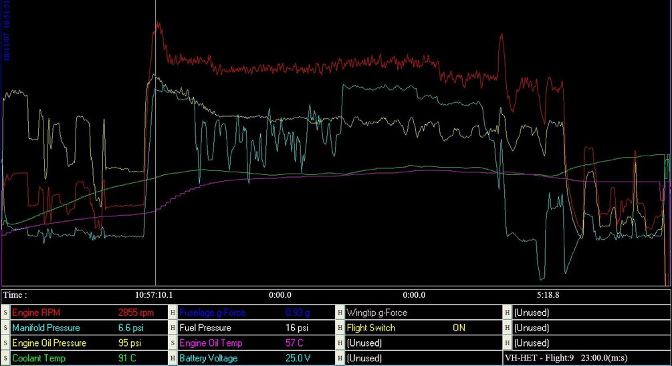Open the Battery Voltage channel slot
Screen dimensions: 672x366
[x=209, y=359]
